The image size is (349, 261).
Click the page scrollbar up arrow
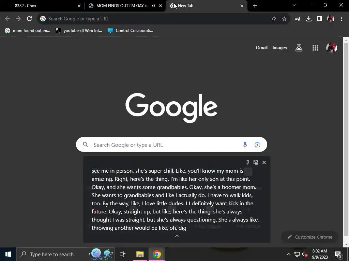(x=346, y=40)
